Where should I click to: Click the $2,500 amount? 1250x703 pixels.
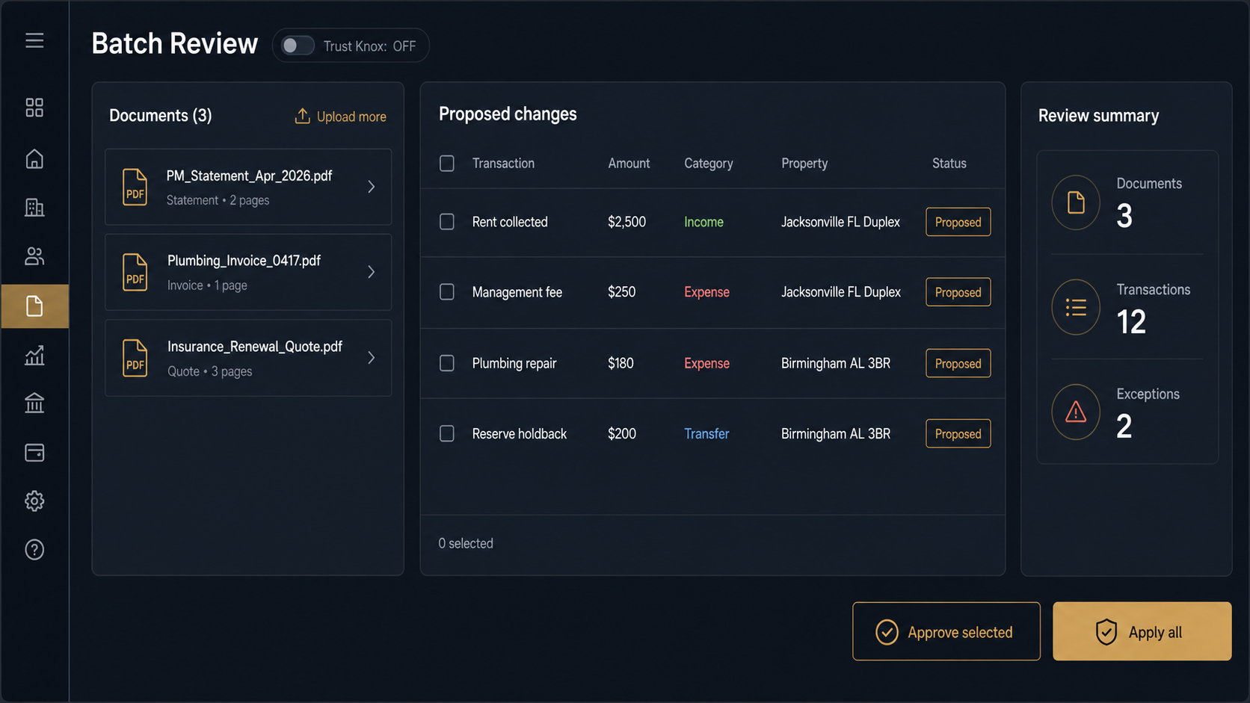[626, 222]
